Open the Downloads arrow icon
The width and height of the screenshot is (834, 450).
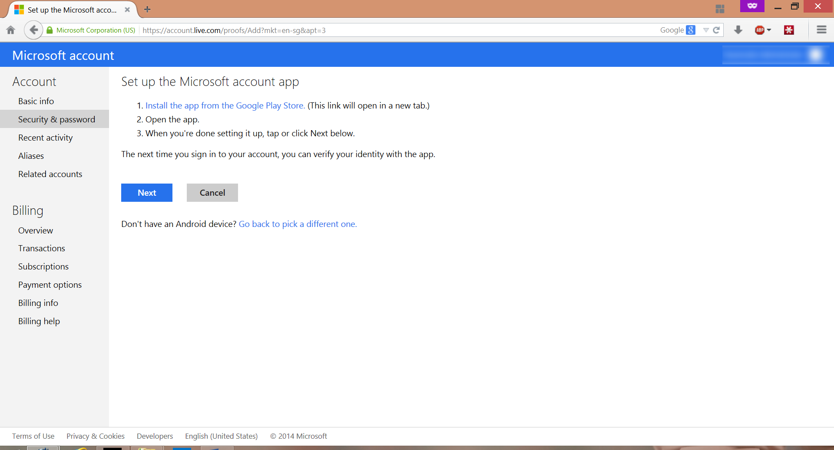click(738, 30)
